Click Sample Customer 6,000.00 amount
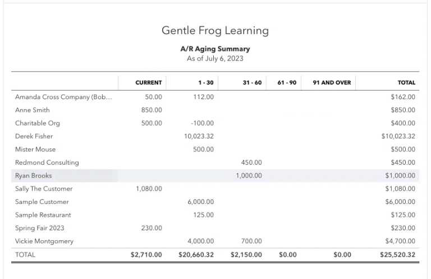Image resolution: width=431 pixels, height=279 pixels. (201, 202)
